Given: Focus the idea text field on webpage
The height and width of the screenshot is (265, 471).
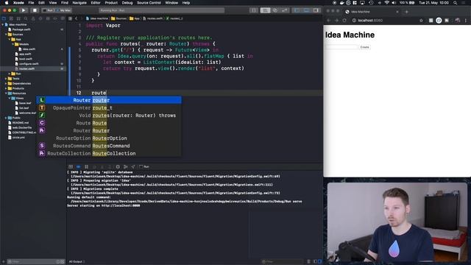Looking at the screenshot, I should (x=341, y=47).
